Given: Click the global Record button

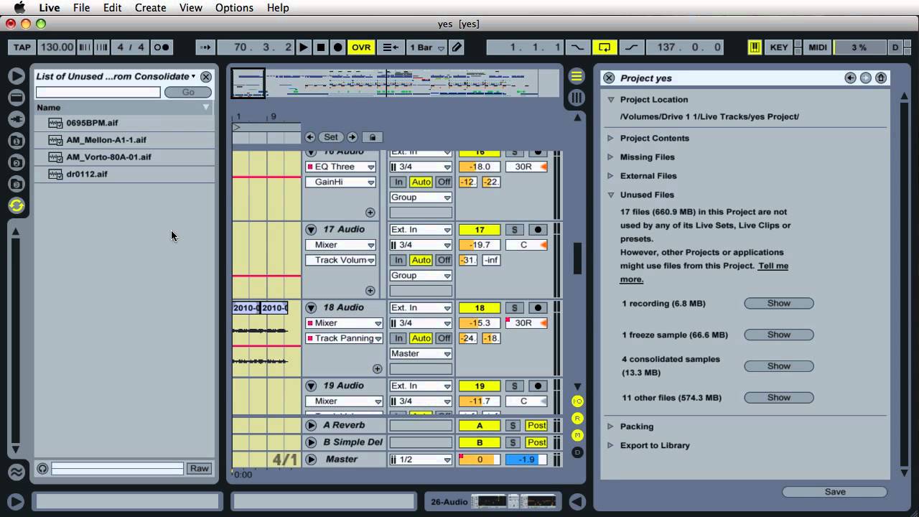Looking at the screenshot, I should pyautogui.click(x=338, y=47).
